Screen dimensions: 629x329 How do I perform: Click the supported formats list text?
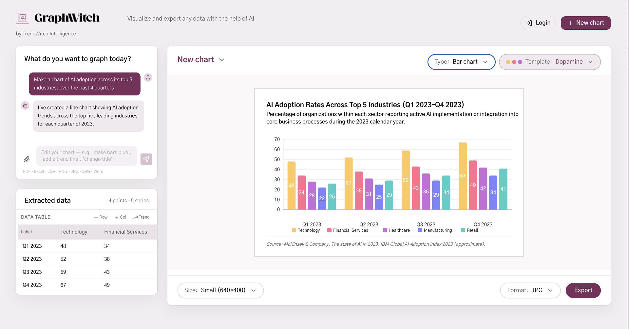click(x=63, y=171)
